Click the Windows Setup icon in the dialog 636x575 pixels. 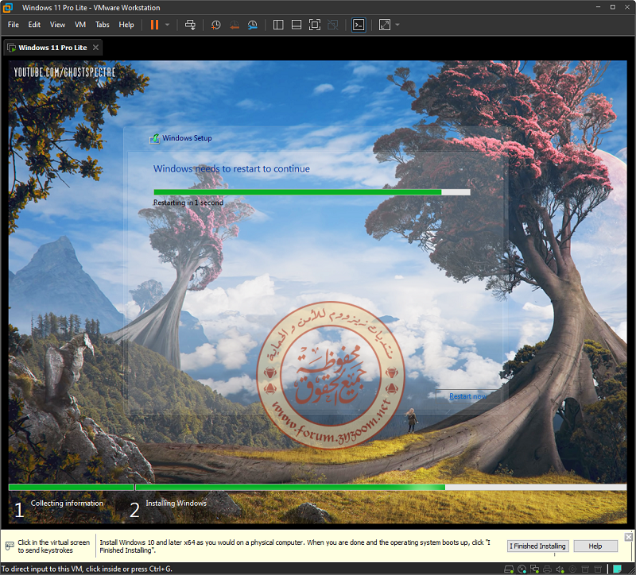point(154,138)
